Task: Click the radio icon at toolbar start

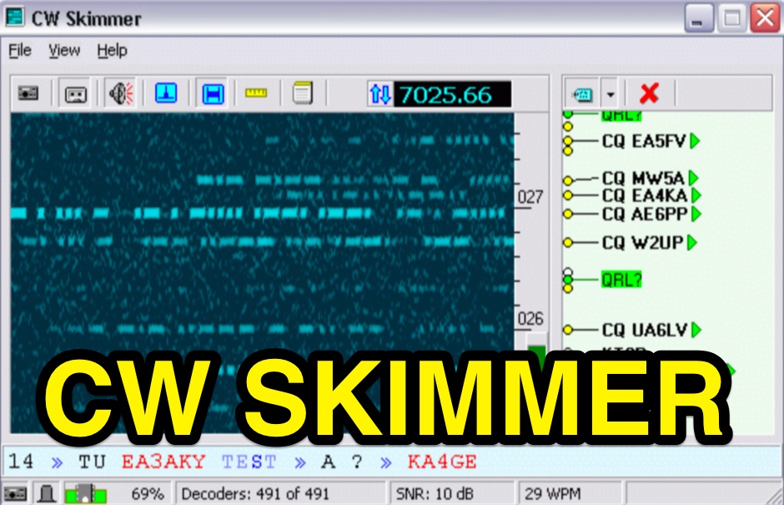Action: click(x=28, y=93)
